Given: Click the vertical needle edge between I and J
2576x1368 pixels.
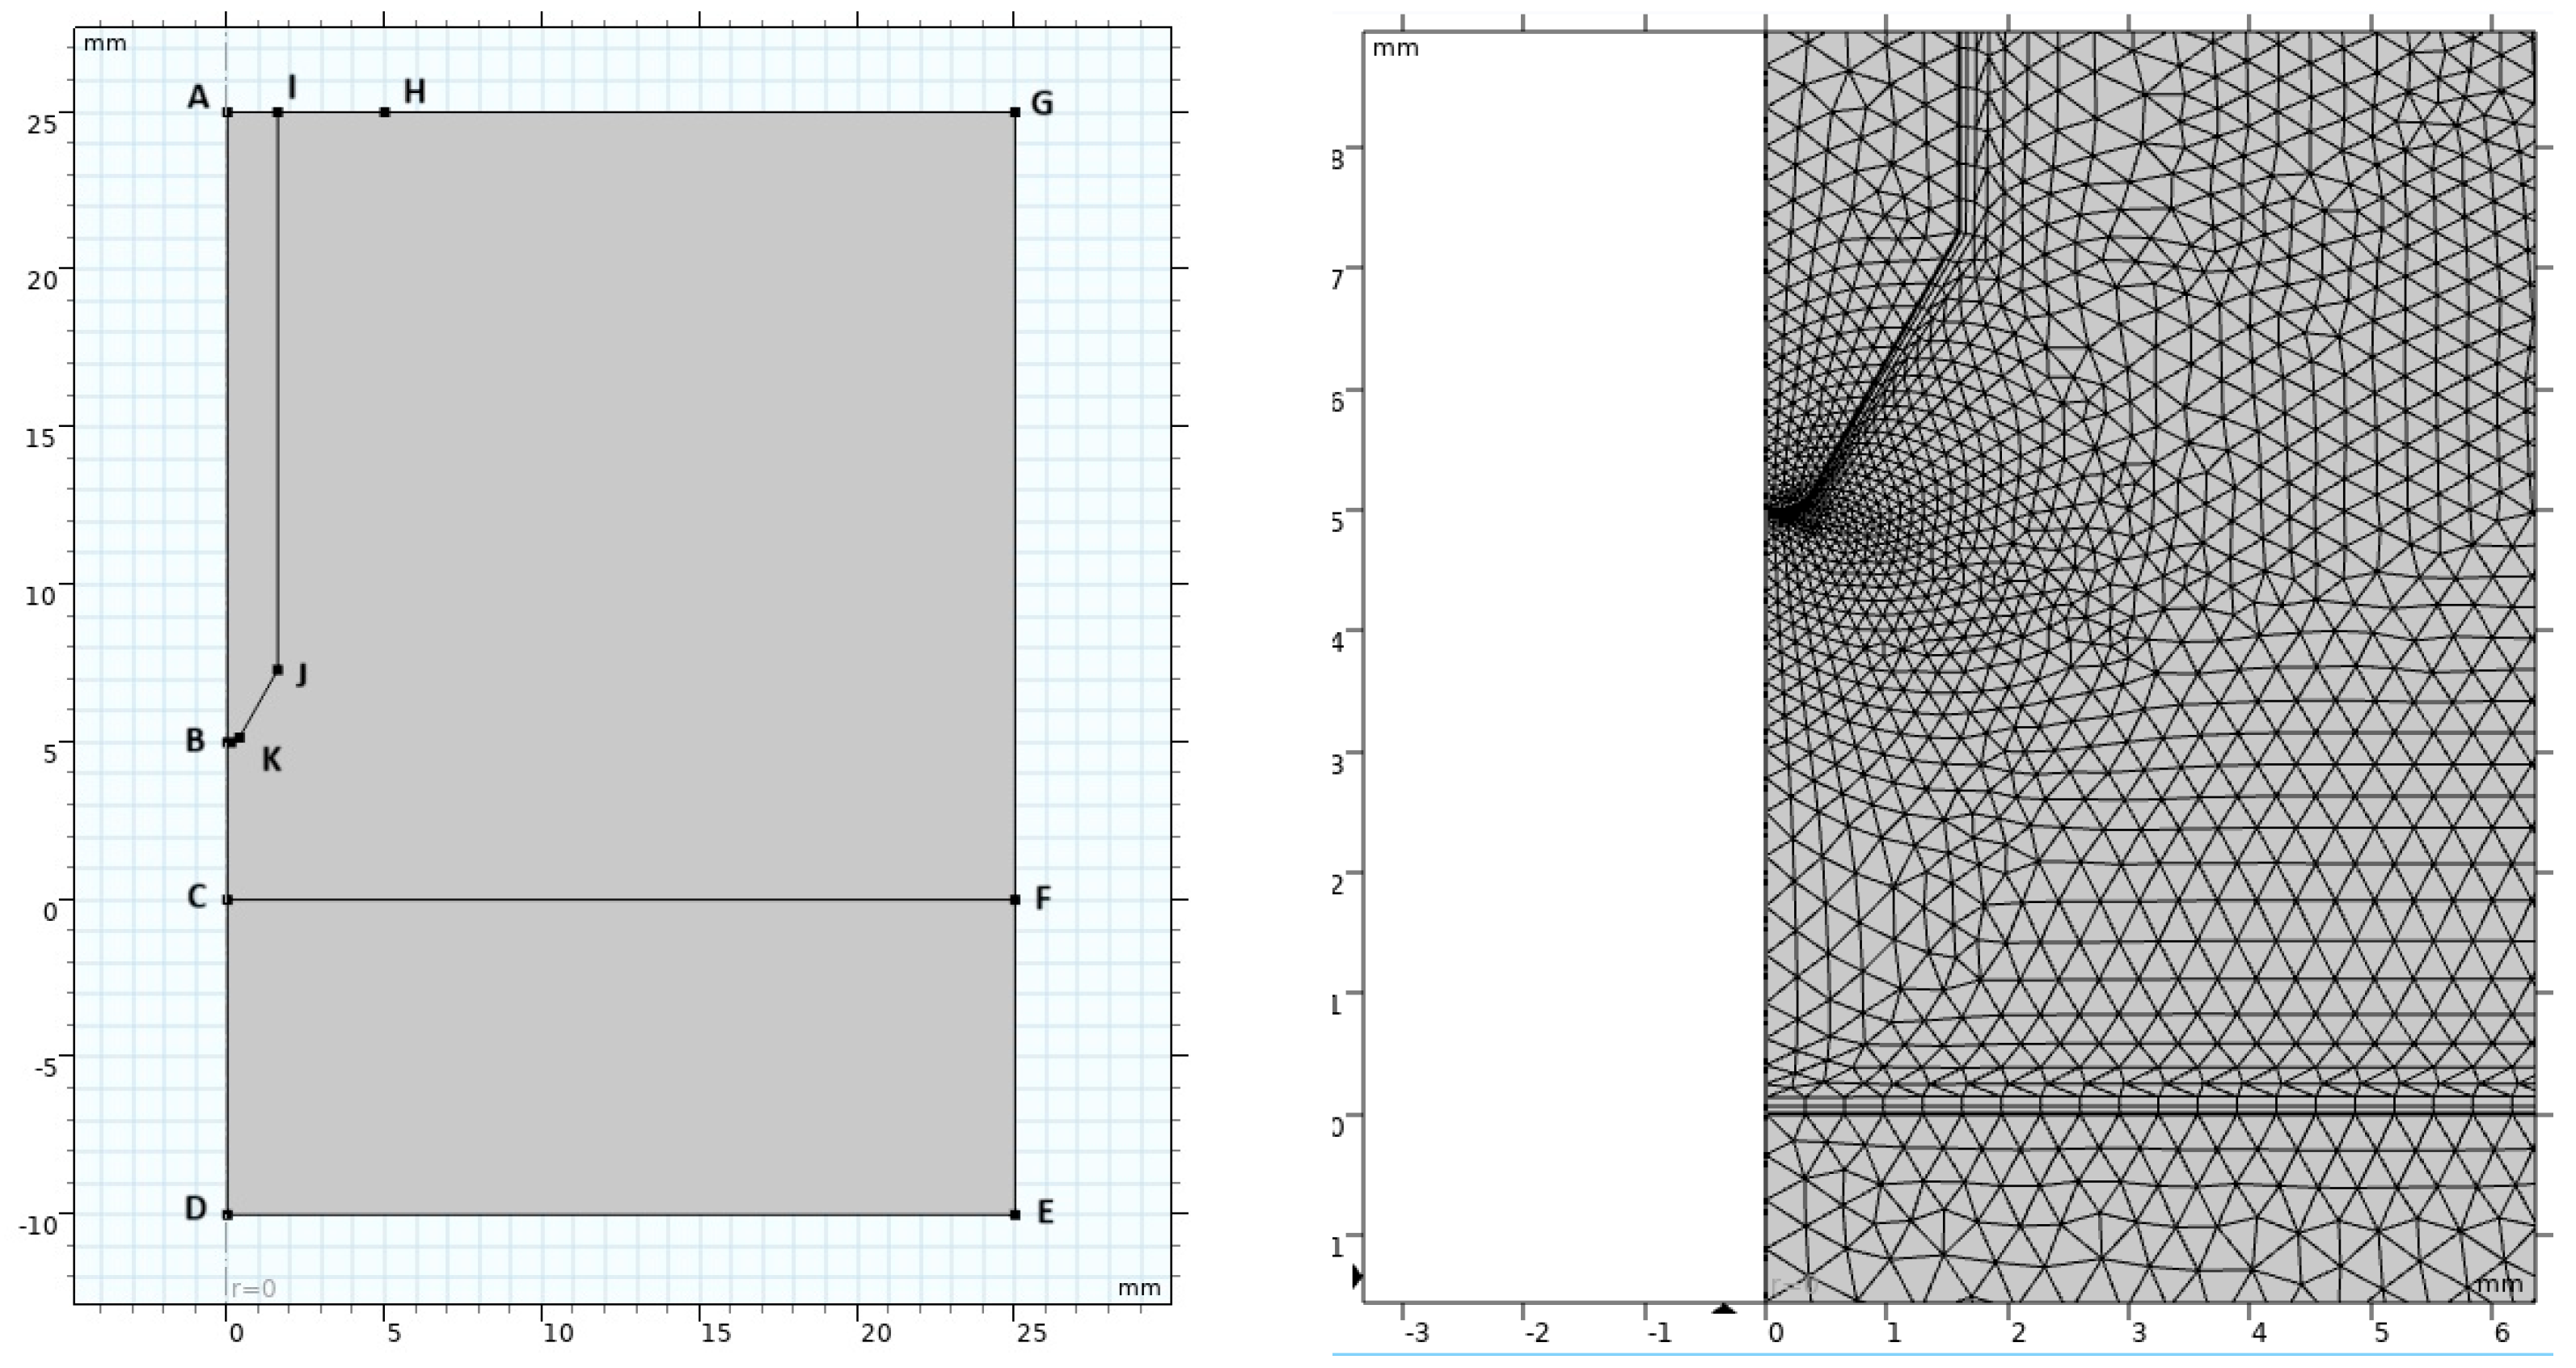Looking at the screenshot, I should tap(278, 390).
